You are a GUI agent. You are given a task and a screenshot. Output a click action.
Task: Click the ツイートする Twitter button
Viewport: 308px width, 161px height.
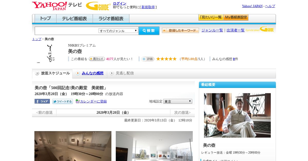pos(63,101)
